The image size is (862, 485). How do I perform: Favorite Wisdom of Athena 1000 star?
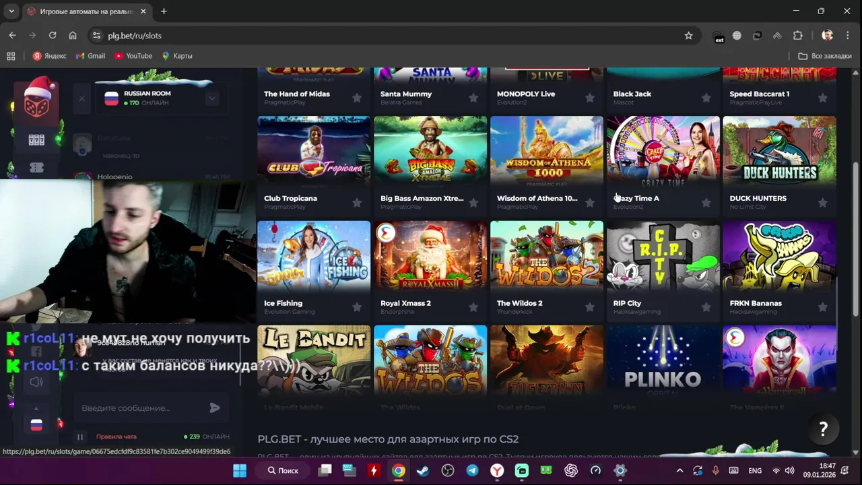click(x=590, y=203)
